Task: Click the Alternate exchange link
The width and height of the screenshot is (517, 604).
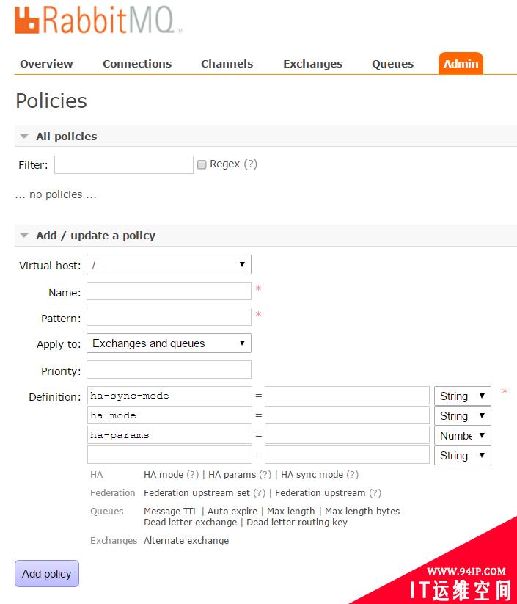Action: (x=186, y=541)
